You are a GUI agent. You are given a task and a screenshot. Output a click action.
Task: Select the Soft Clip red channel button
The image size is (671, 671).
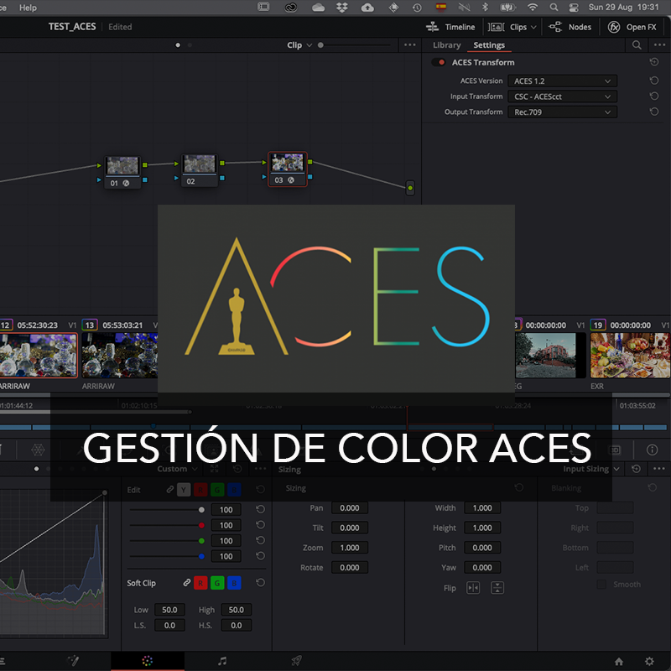200,583
